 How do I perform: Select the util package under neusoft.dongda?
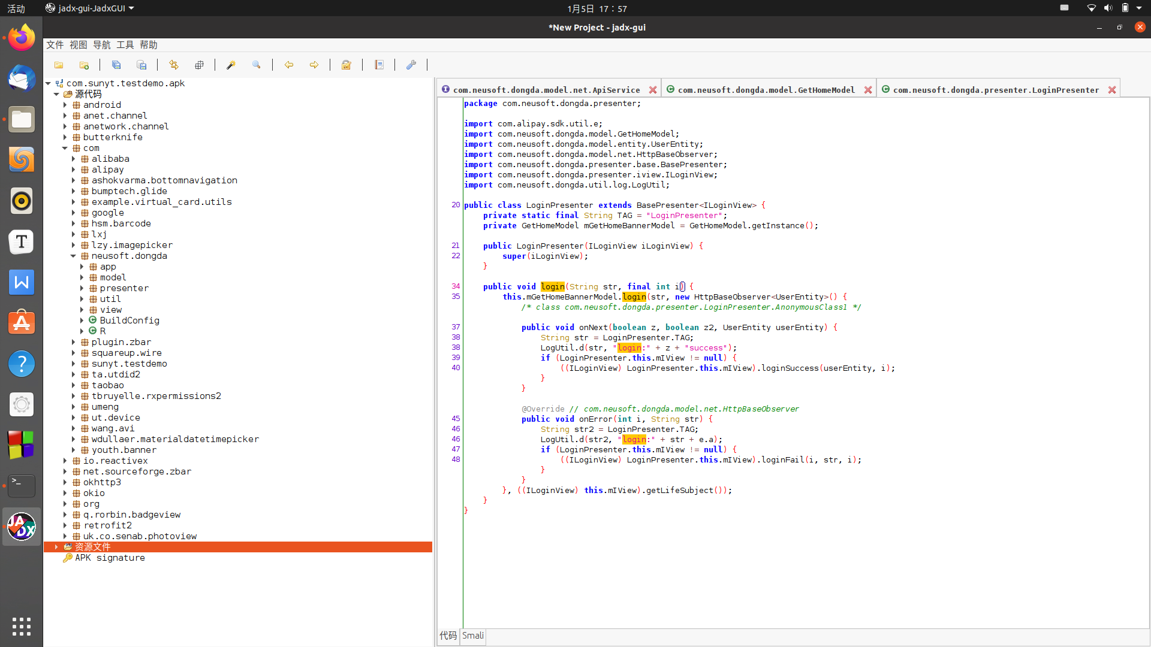110,299
